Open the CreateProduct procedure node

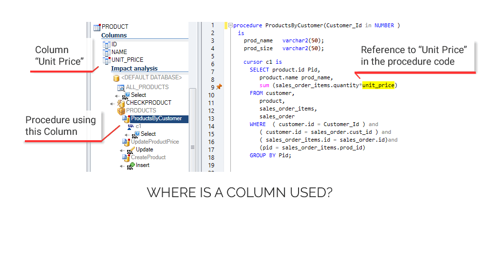pyautogui.click(x=148, y=157)
